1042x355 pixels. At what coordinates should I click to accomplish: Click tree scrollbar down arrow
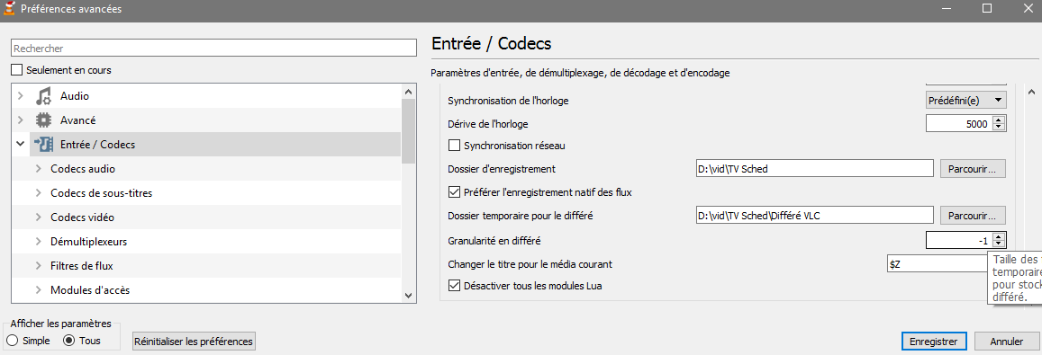click(x=409, y=296)
